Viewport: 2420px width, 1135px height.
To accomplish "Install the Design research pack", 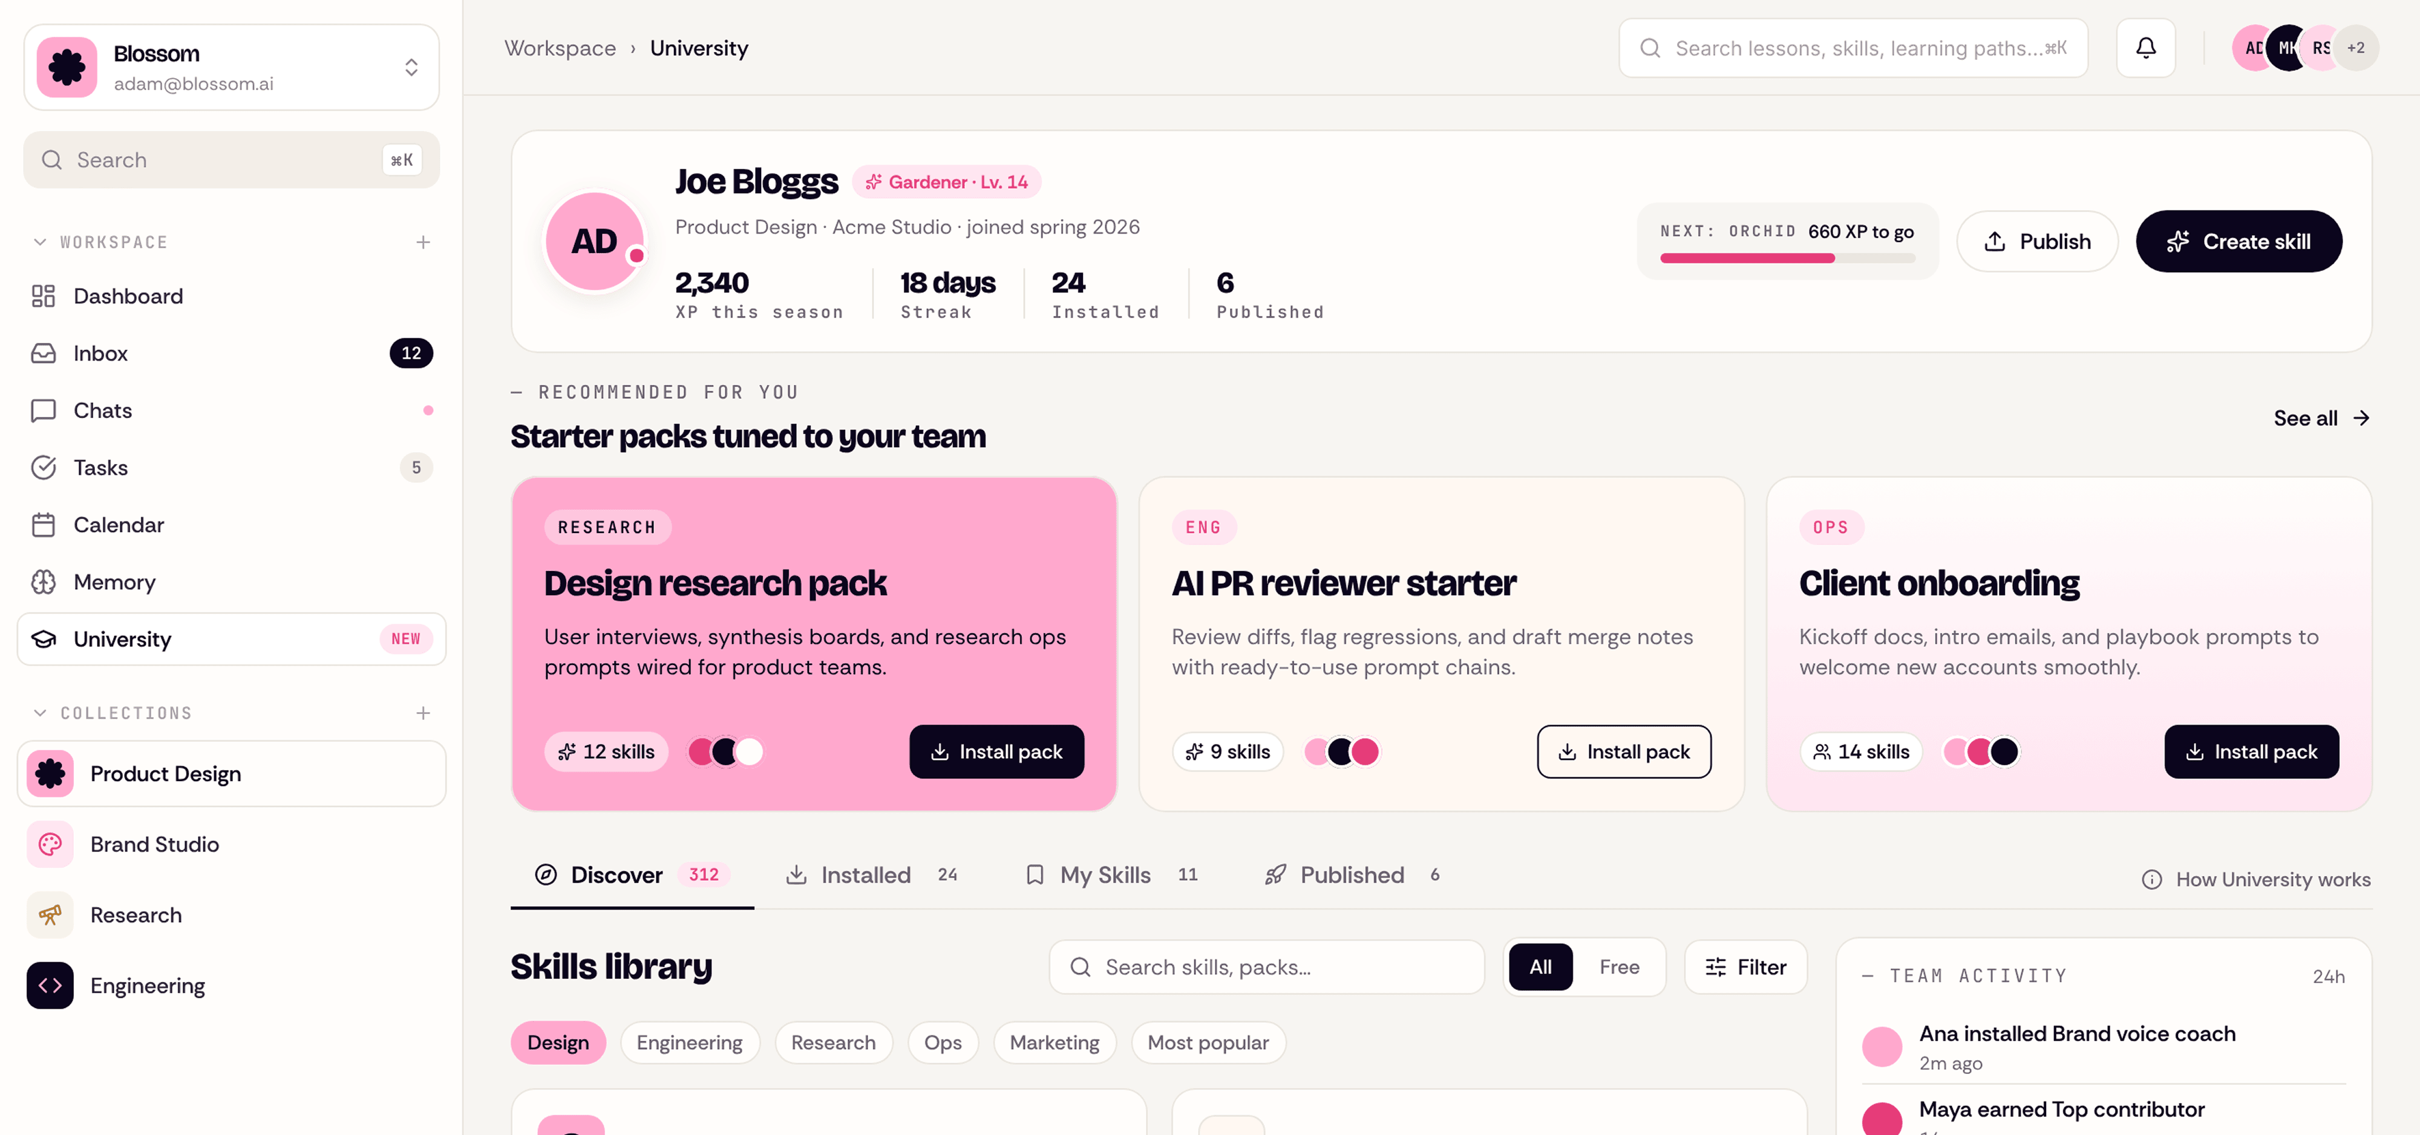I will point(996,751).
